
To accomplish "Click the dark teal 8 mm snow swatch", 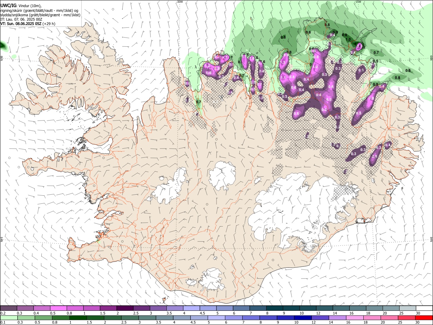I will [275, 308].
